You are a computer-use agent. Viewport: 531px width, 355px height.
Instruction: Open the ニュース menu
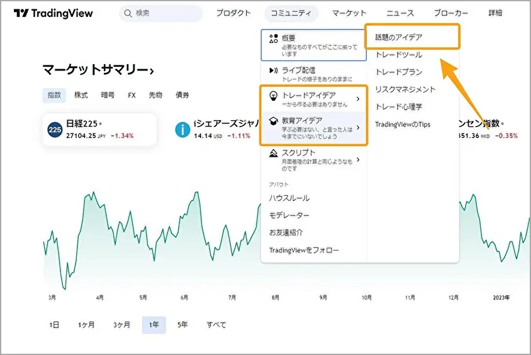pyautogui.click(x=400, y=13)
